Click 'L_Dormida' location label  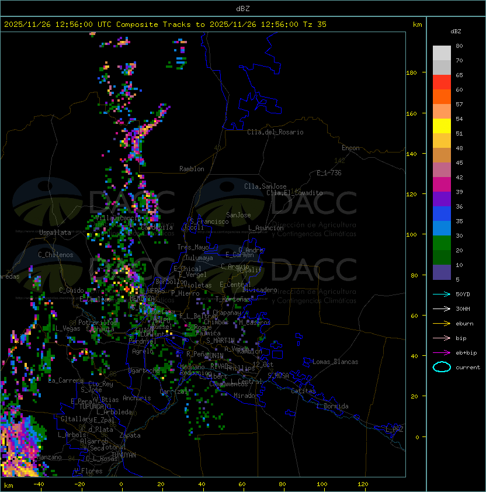[332, 406]
